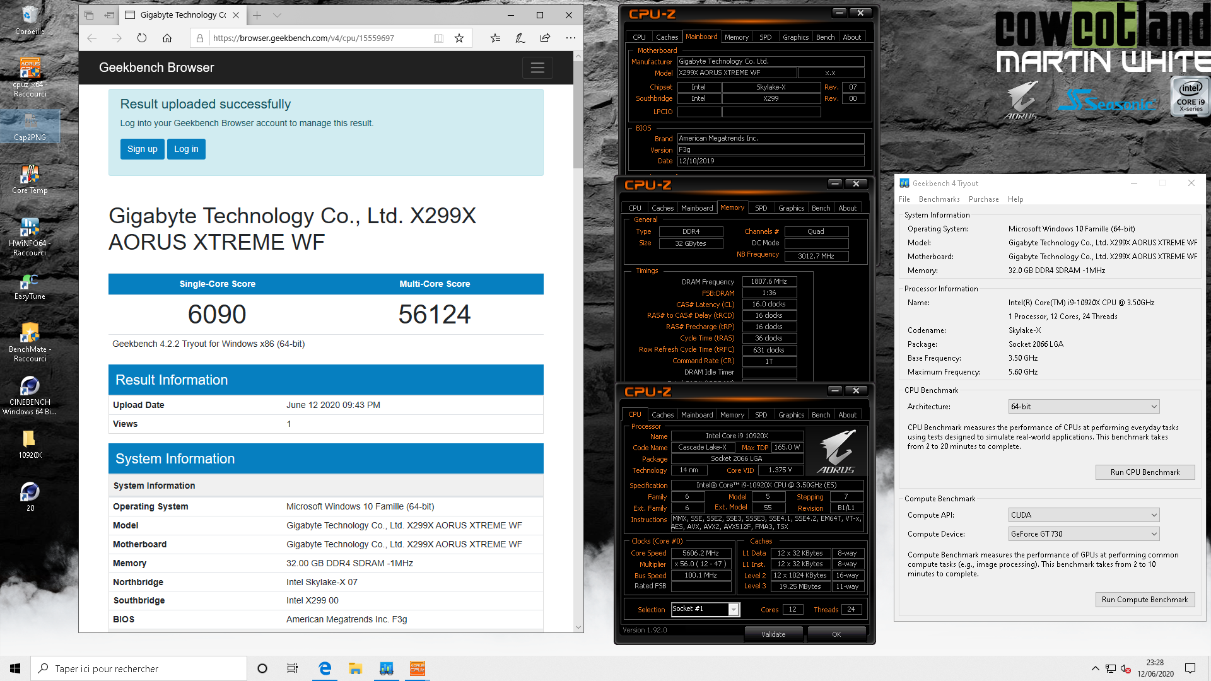
Task: Switch to Caches tab in bottom CPU-Z window
Action: 662,415
